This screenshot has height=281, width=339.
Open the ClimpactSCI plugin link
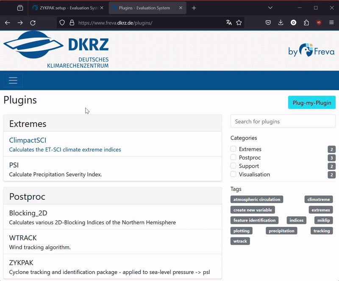(x=28, y=140)
